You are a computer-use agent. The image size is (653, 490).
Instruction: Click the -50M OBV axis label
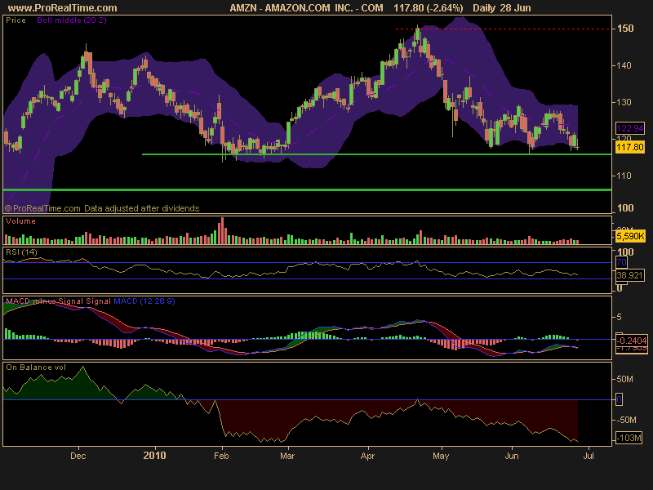click(625, 420)
